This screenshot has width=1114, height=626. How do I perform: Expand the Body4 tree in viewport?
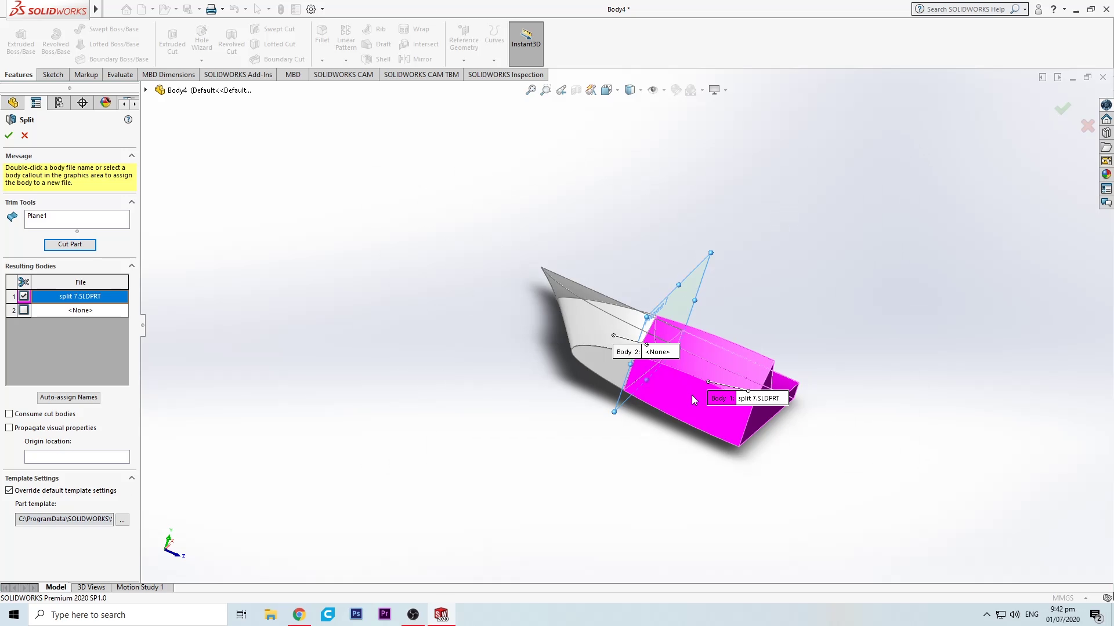pyautogui.click(x=146, y=90)
